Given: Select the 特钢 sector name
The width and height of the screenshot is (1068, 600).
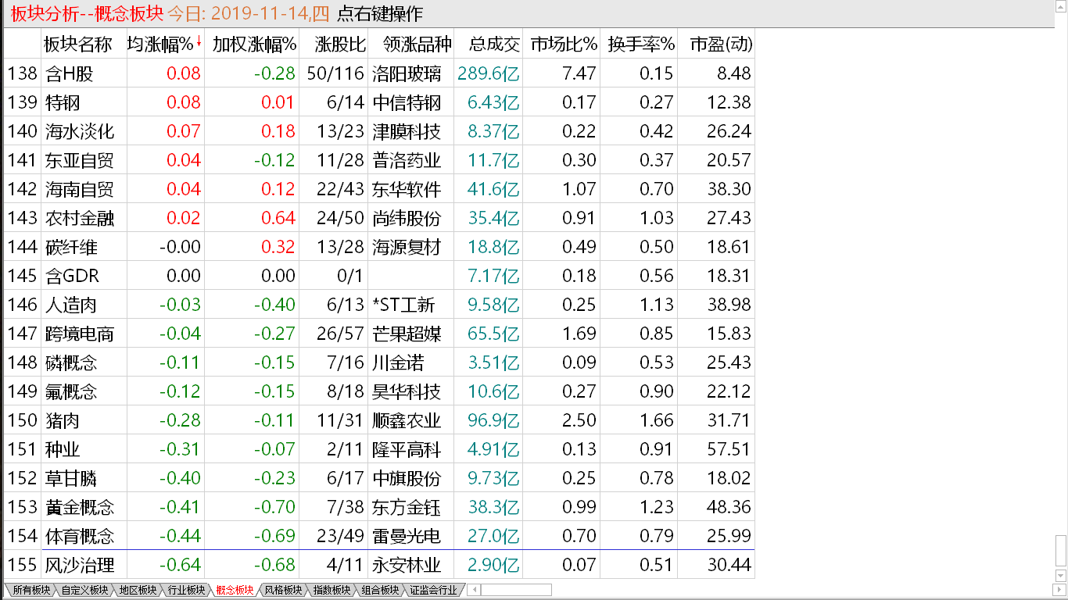Looking at the screenshot, I should (63, 102).
